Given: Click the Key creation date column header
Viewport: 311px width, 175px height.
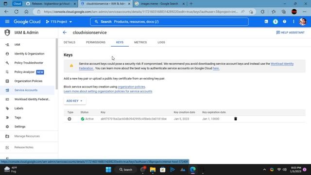Looking at the screenshot, I should click(x=184, y=112).
